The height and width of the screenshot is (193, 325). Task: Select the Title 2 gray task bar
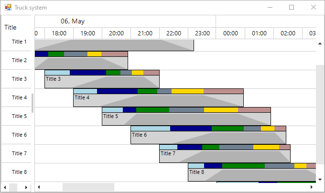[81, 63]
